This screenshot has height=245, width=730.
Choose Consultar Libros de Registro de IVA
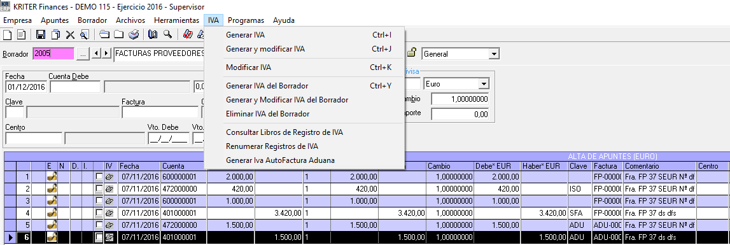pyautogui.click(x=304, y=132)
